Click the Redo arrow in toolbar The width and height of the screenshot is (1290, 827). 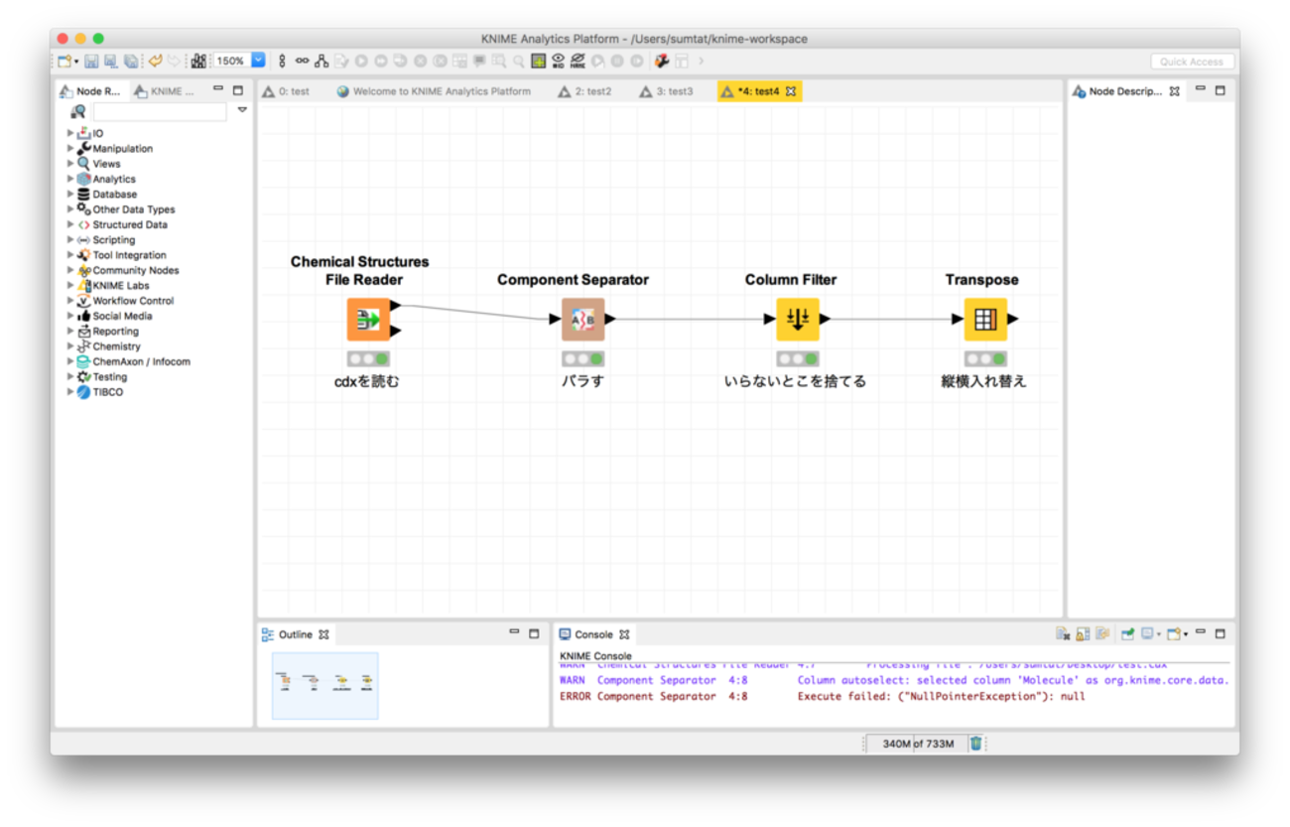pyautogui.click(x=172, y=61)
